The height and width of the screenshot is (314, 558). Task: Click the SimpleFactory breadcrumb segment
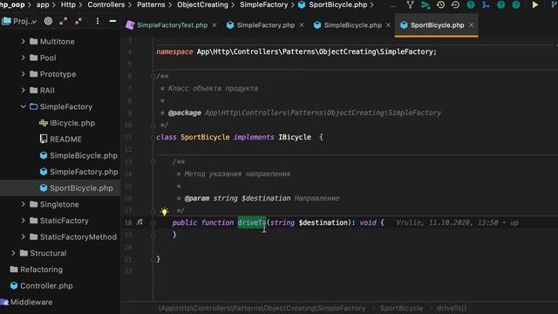[x=263, y=5]
